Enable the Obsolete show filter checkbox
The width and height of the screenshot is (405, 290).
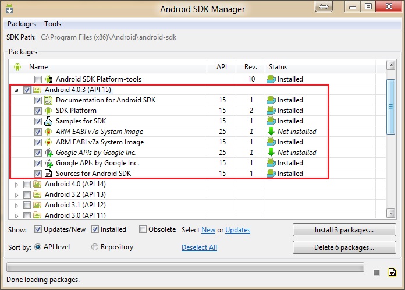coord(143,229)
